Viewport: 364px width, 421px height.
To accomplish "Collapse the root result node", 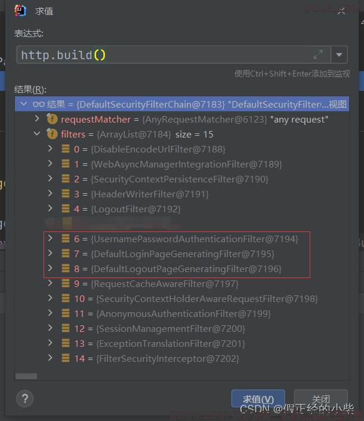I will tap(24, 104).
